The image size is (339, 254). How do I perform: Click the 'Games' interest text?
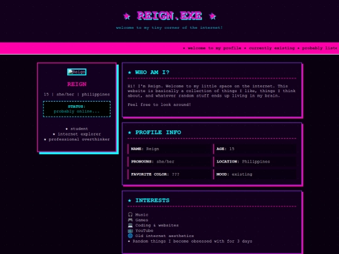[x=142, y=220]
